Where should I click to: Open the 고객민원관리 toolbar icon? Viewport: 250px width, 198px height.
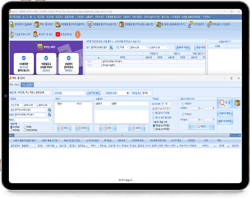(x=196, y=24)
